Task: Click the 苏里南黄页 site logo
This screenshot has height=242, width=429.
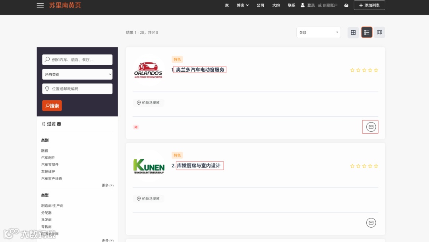Action: coord(65,5)
